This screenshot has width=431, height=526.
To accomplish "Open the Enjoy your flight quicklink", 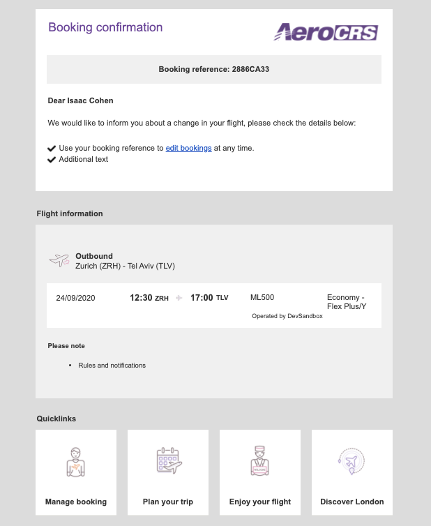I will point(260,472).
